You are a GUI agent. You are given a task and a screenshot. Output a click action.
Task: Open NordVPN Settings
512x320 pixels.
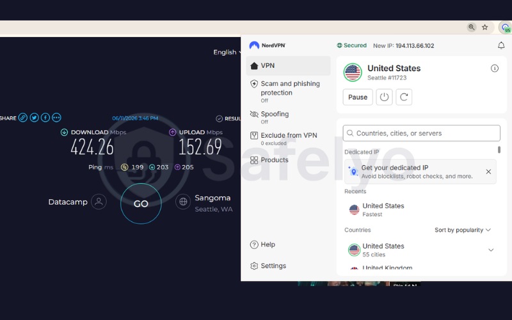[268, 266]
